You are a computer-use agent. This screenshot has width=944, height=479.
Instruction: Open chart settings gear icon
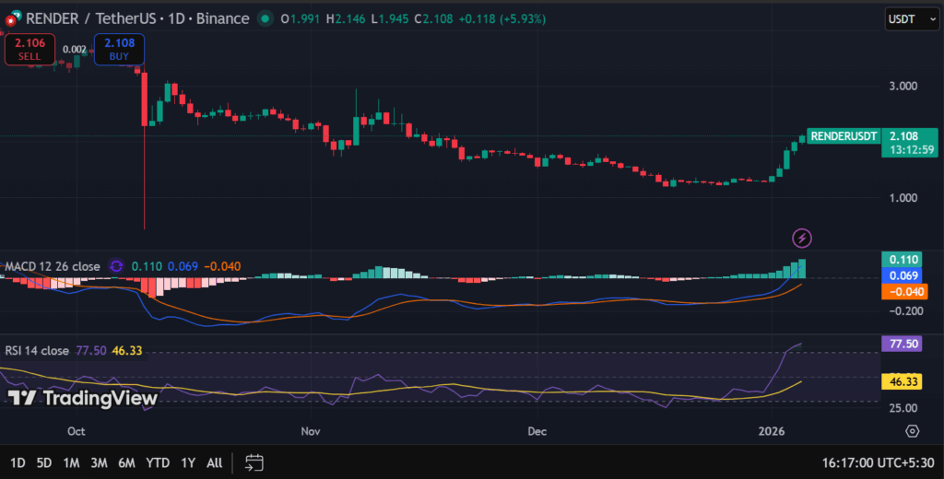(x=913, y=431)
